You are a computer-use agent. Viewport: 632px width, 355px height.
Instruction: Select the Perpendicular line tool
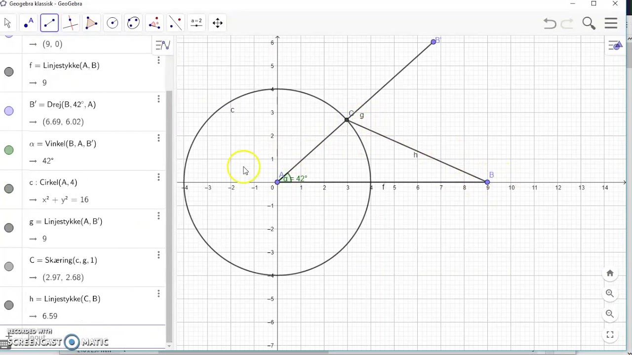71,23
